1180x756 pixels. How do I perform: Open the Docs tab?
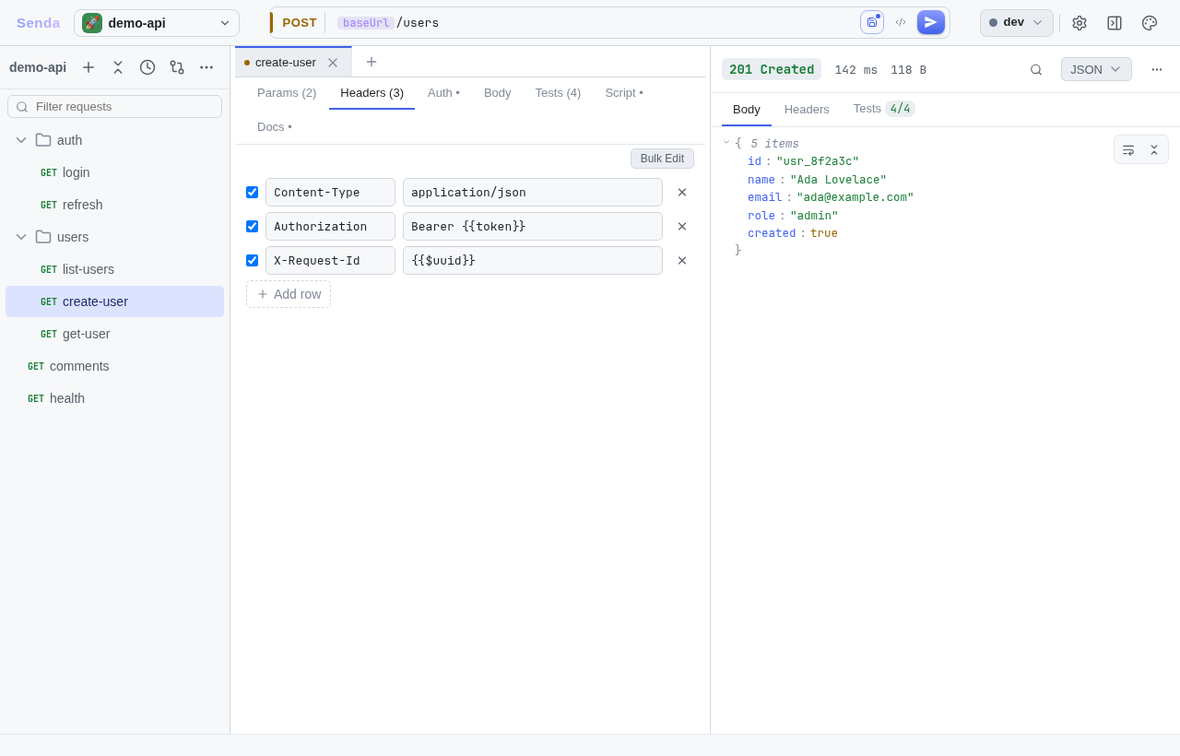point(275,127)
